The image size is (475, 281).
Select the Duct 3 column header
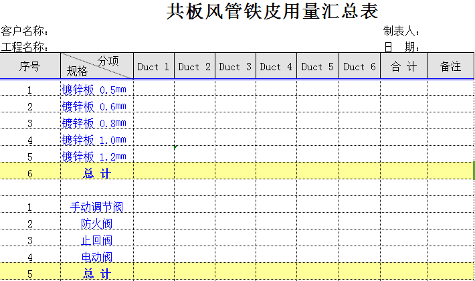pyautogui.click(x=235, y=66)
